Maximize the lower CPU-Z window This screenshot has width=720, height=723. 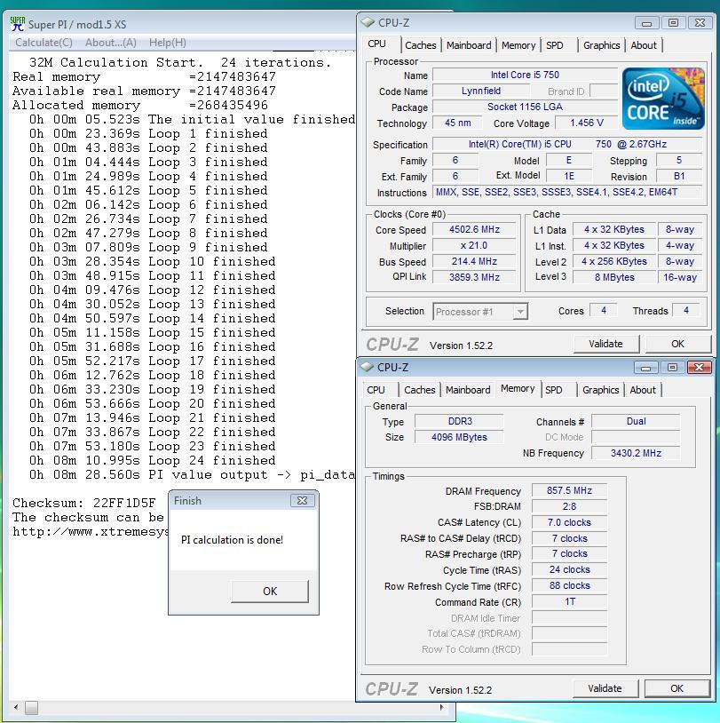click(x=672, y=368)
